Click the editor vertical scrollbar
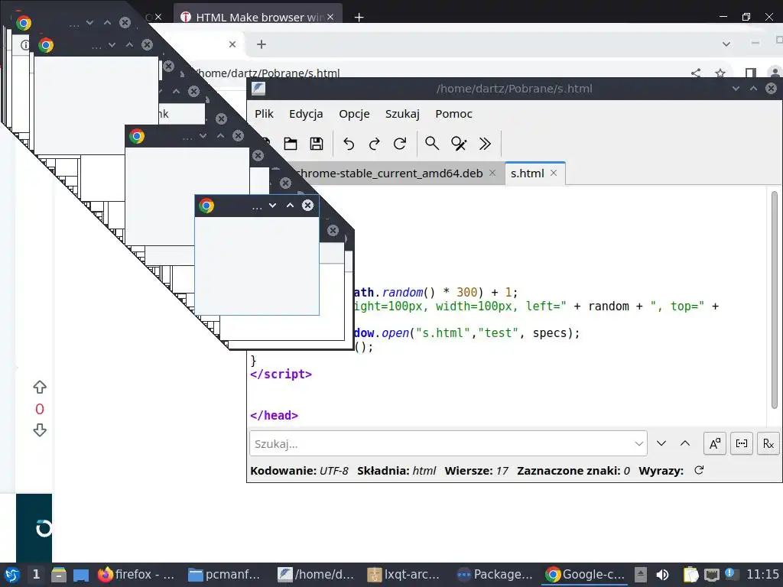The image size is (783, 587). pos(775,300)
